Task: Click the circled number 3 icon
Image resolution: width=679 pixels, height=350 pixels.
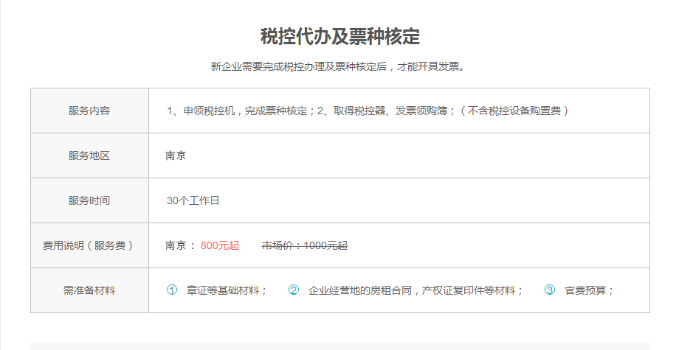Action: [550, 290]
